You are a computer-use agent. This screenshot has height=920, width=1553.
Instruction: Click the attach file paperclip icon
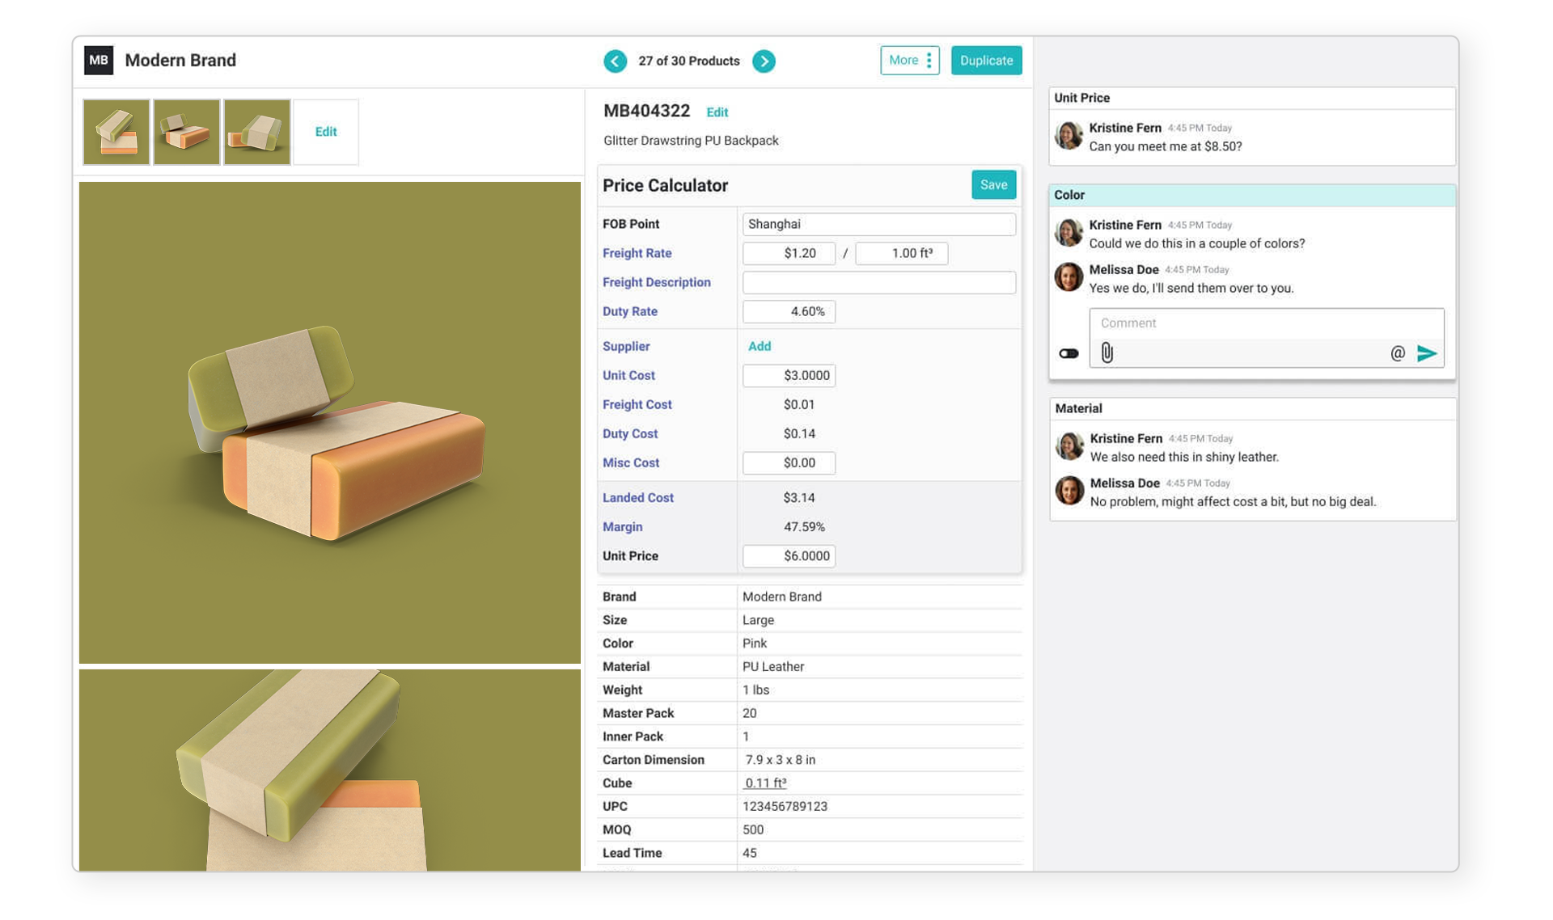pyautogui.click(x=1108, y=352)
